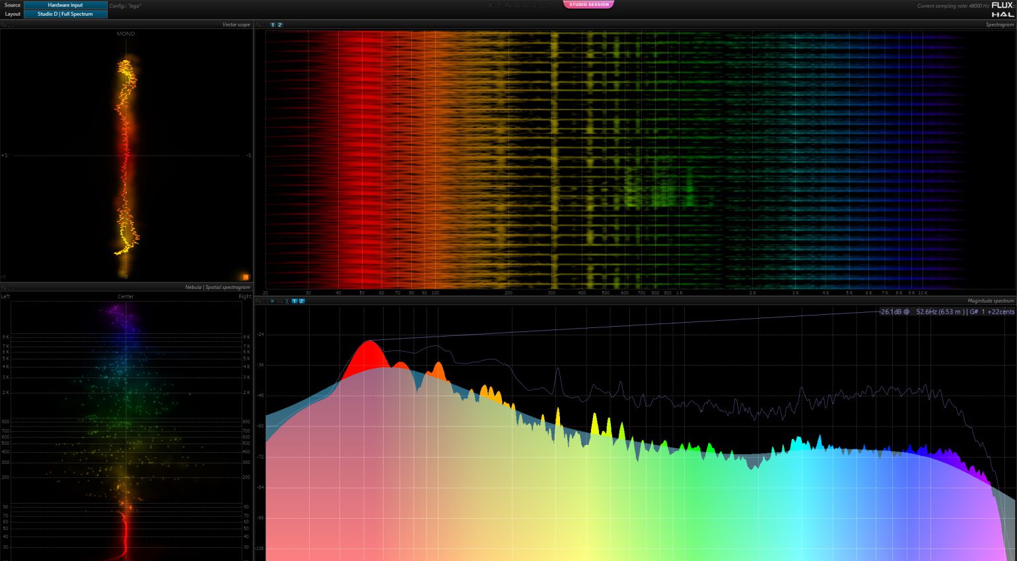This screenshot has width=1017, height=561.
Task: Click the sigma sum icon in Magnitude spectrum header
Action: [x=287, y=301]
